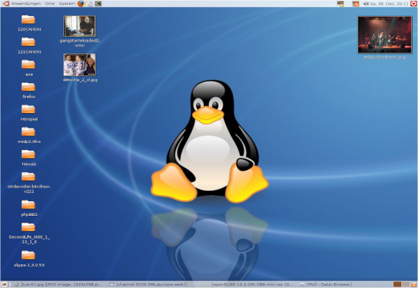Open the Anwendungen menu
This screenshot has width=418, height=288.
(x=26, y=3)
